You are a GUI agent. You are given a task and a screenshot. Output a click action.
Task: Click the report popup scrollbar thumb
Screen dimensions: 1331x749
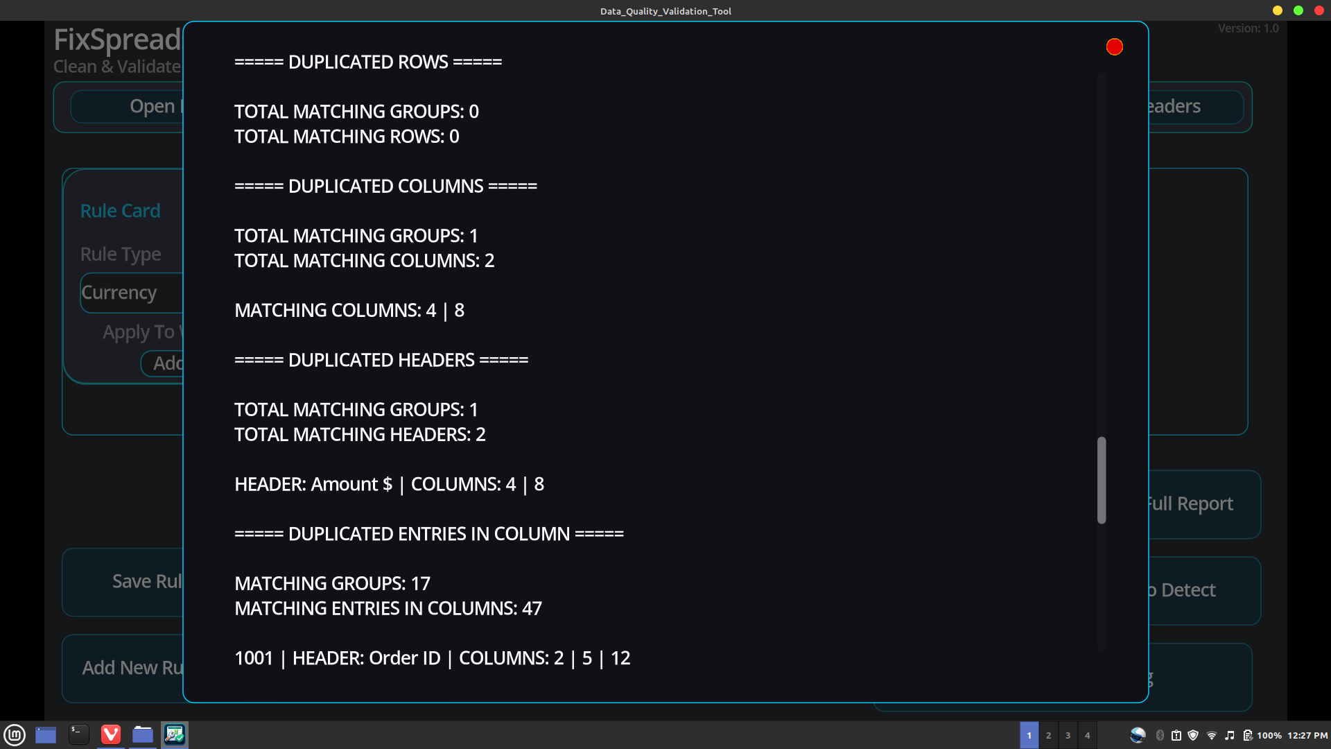pyautogui.click(x=1102, y=480)
